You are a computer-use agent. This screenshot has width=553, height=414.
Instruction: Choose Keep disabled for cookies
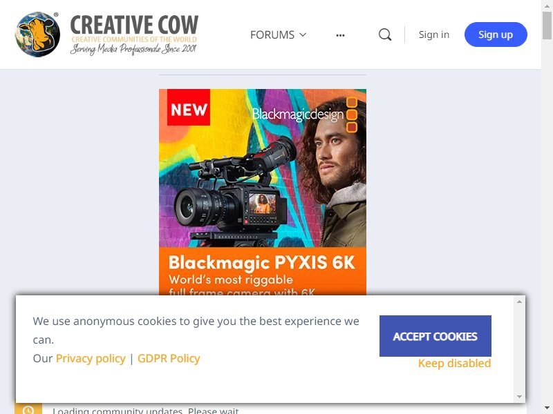(454, 363)
